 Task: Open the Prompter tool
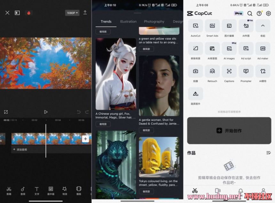point(246,71)
